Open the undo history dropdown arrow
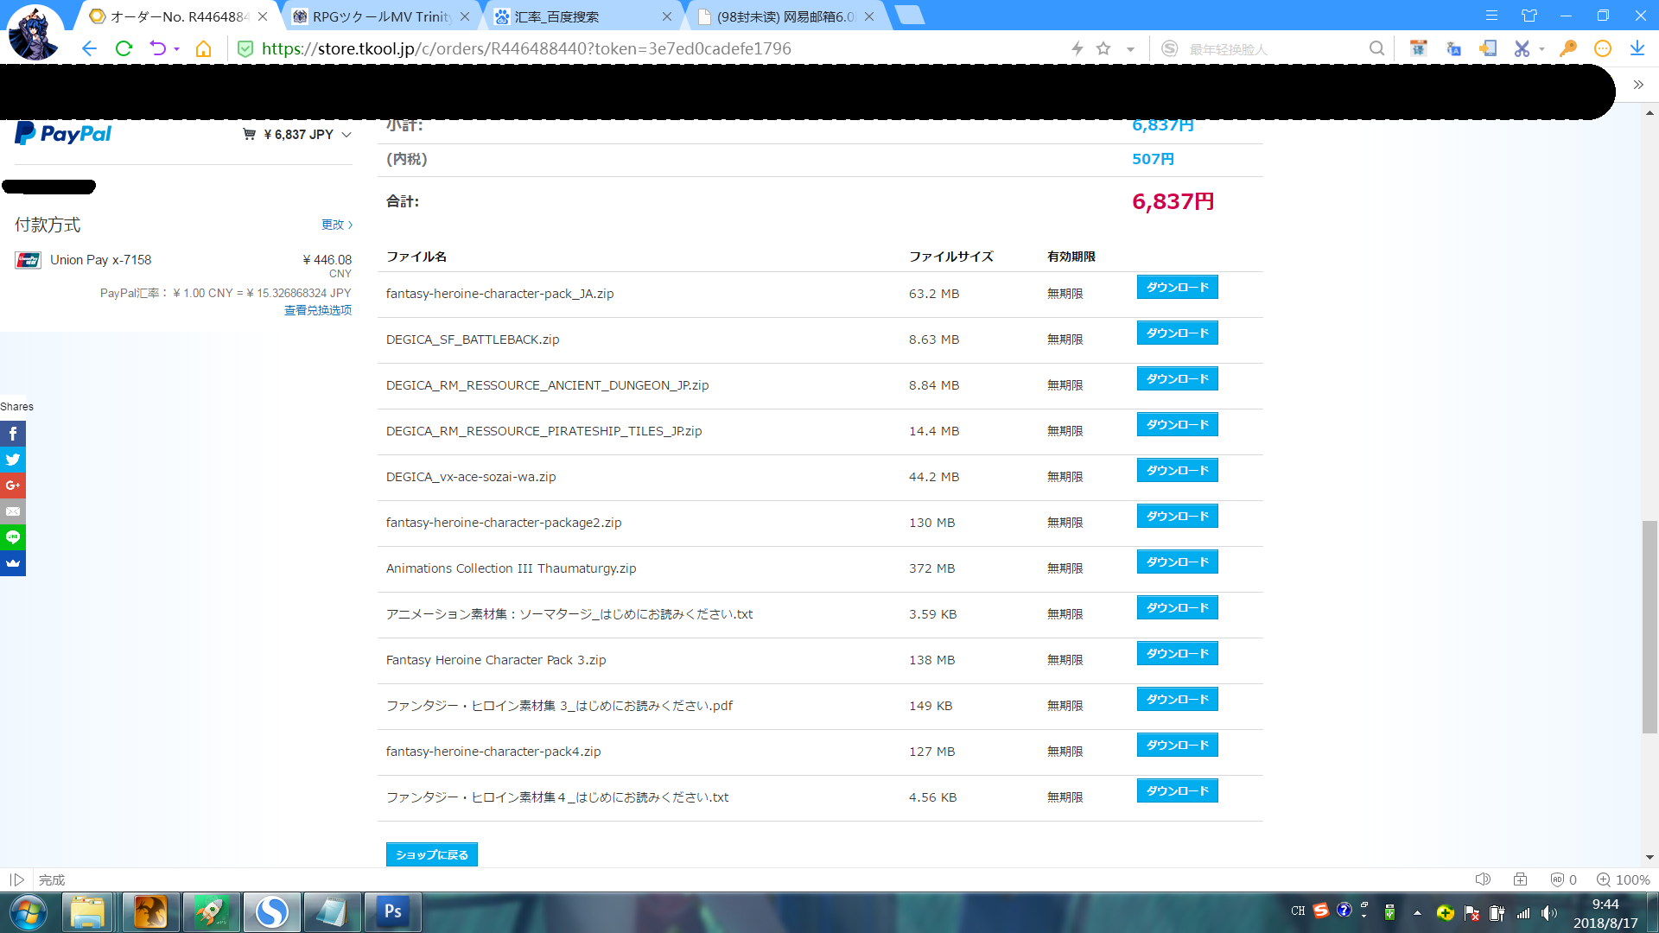Image resolution: width=1659 pixels, height=933 pixels. click(177, 49)
